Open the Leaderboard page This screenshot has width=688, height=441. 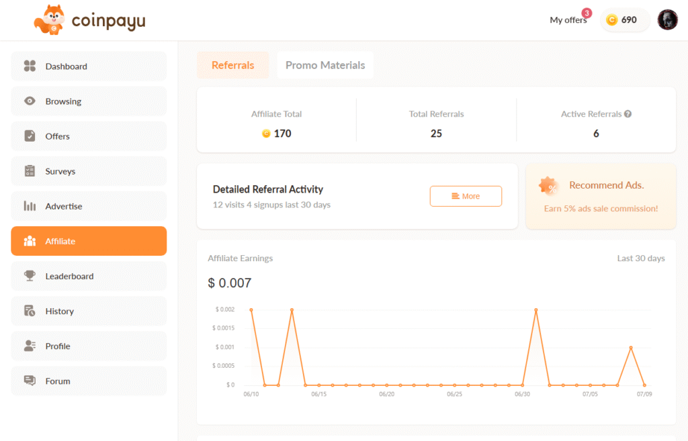click(x=89, y=276)
